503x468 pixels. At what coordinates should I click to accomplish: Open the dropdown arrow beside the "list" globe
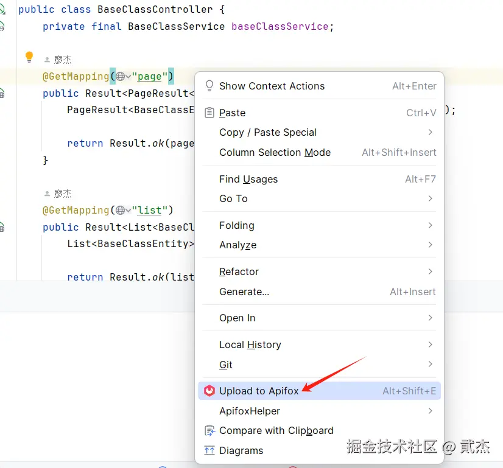(128, 211)
